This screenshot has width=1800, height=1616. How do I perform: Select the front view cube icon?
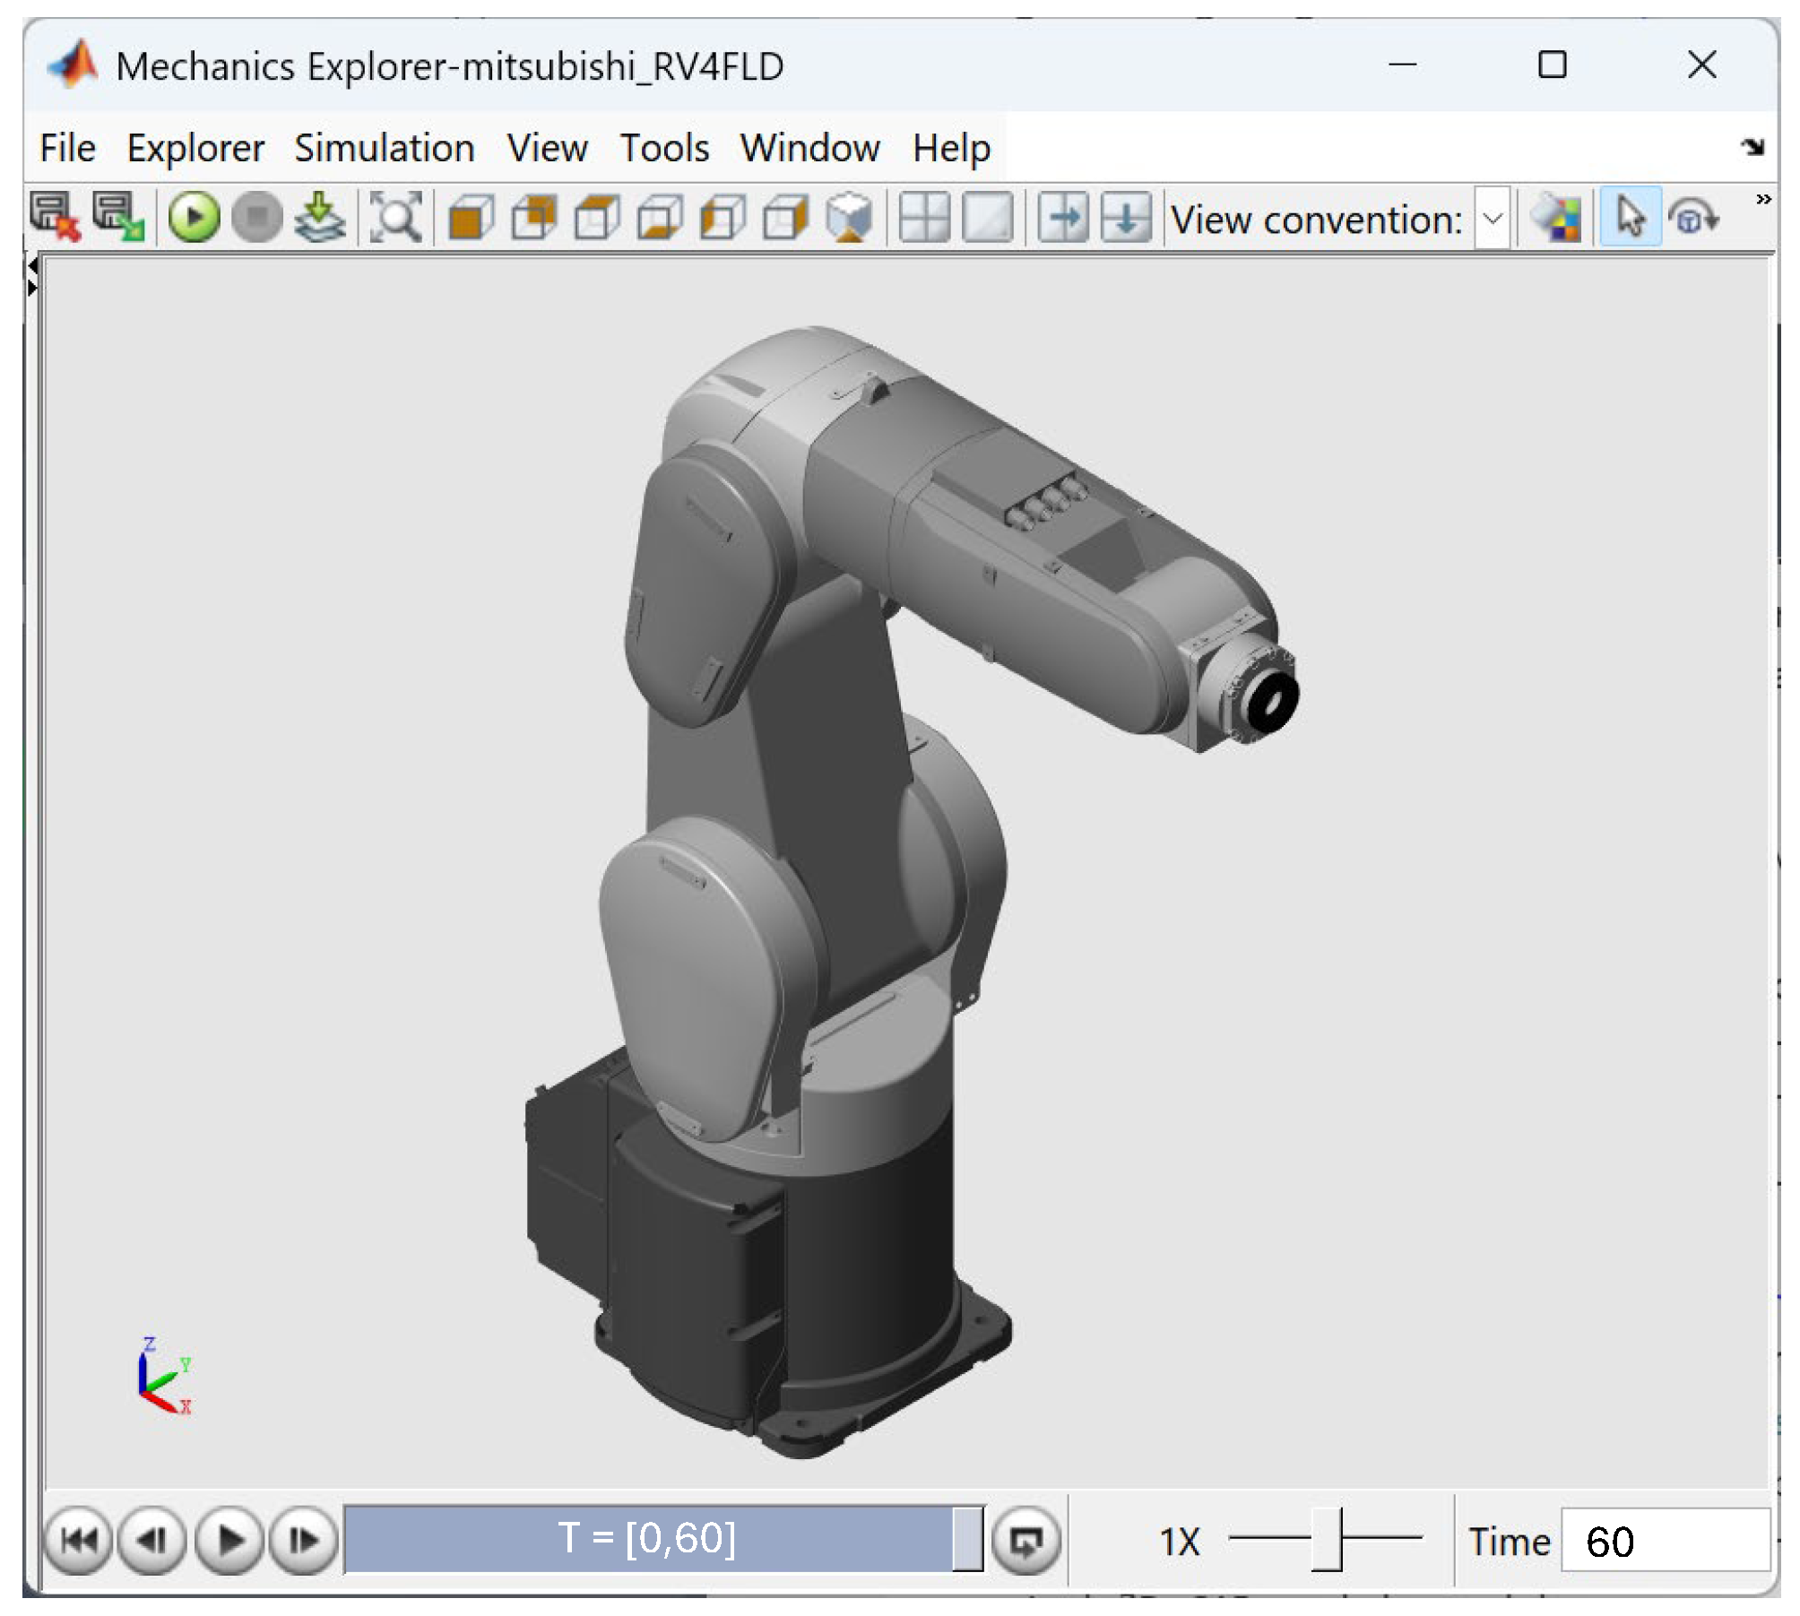[472, 218]
